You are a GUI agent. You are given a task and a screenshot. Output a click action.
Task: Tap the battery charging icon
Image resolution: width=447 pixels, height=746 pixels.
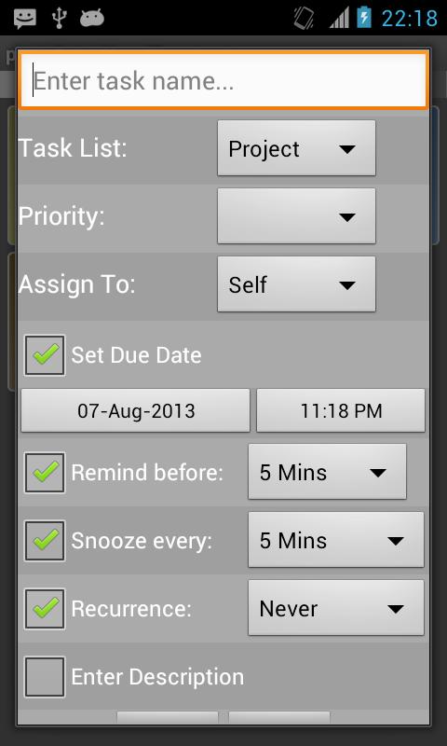(364, 18)
